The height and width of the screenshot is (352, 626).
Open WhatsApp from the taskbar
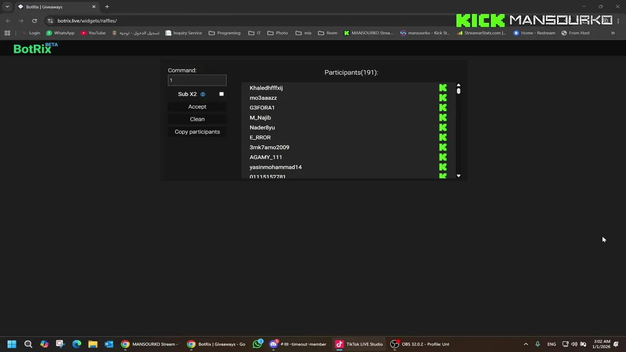(x=257, y=344)
